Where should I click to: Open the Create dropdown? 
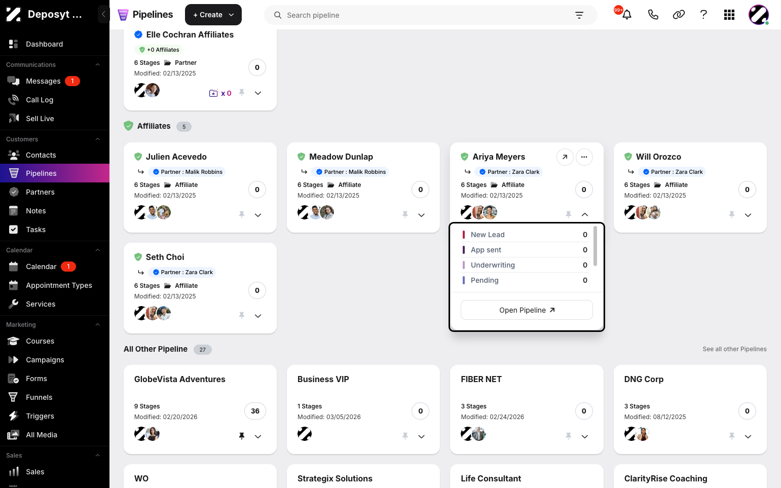[213, 15]
